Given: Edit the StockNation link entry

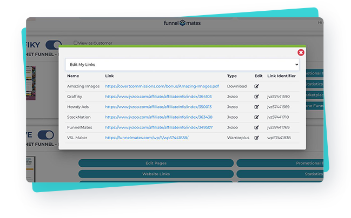Looking at the screenshot, I should click(x=256, y=117).
